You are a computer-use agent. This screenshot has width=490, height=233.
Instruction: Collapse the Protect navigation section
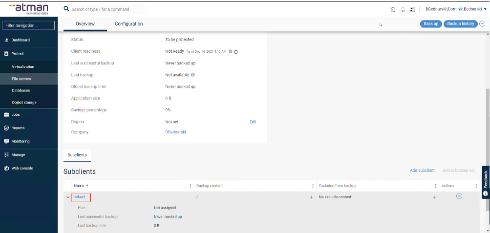click(x=18, y=54)
